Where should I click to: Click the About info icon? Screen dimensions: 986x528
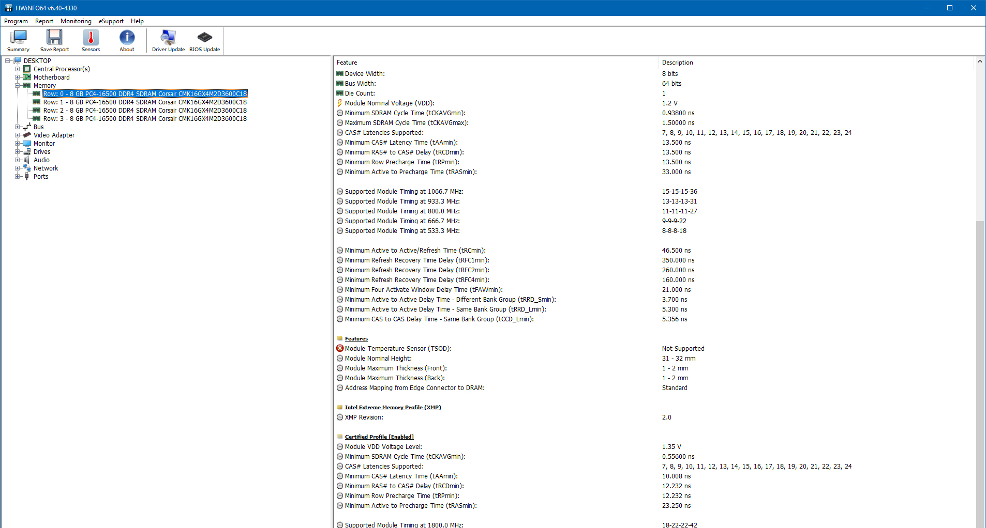point(127,37)
